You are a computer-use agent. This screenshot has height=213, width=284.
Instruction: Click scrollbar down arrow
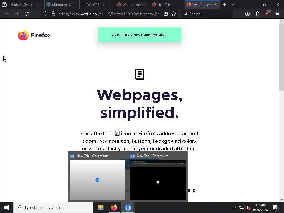(x=282, y=200)
